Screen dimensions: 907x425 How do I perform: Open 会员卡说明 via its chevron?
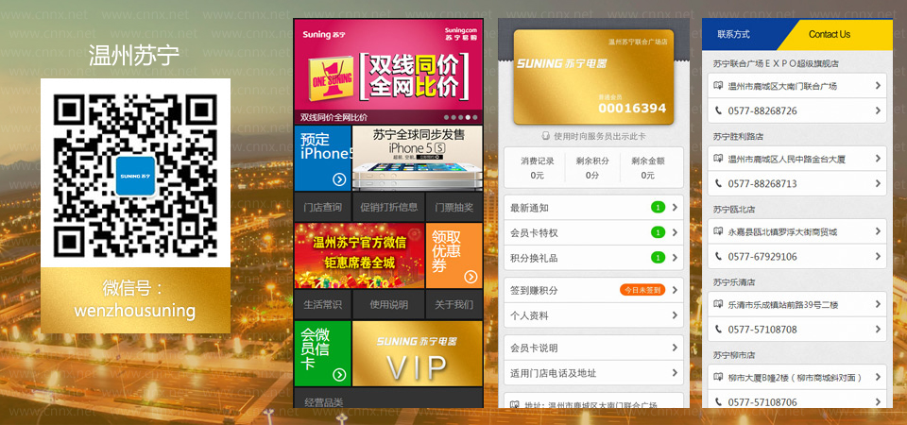[x=675, y=348]
